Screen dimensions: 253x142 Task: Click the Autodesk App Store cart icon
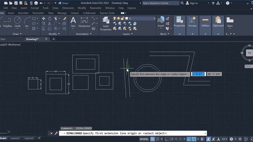click(x=213, y=3)
